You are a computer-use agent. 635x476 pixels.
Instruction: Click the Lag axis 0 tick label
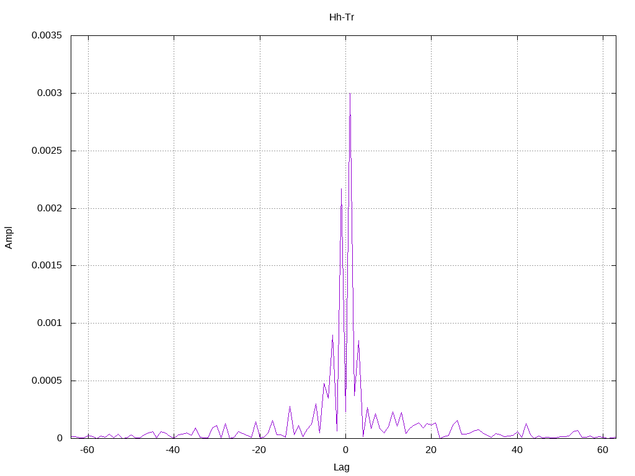pyautogui.click(x=345, y=450)
